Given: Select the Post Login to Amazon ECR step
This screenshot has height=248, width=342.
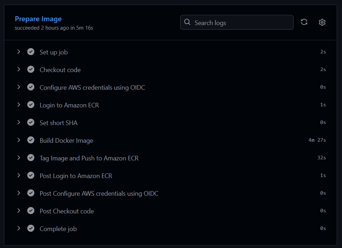Looking at the screenshot, I should pos(76,176).
